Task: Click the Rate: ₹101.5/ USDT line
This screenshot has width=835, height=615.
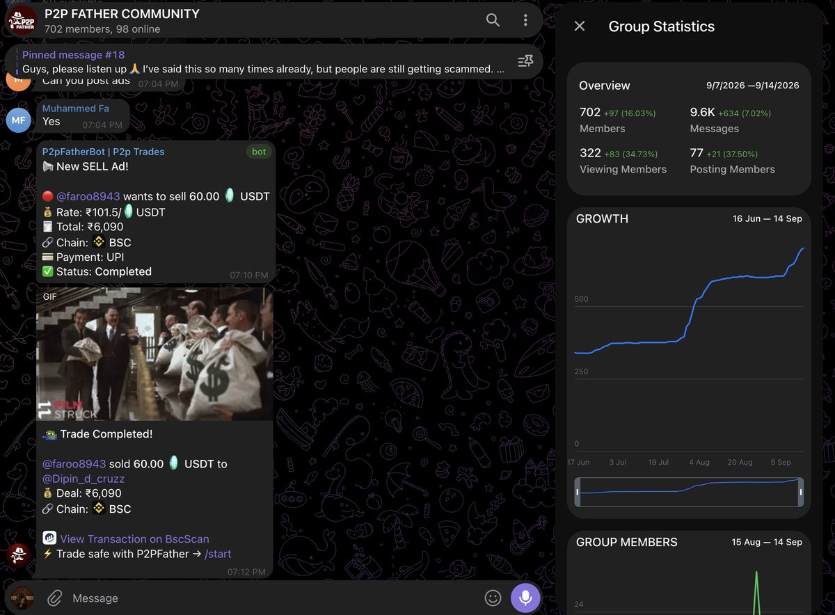Action: pos(104,212)
